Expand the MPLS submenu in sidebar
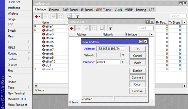This screenshot has height=109, width=188. (29, 47)
